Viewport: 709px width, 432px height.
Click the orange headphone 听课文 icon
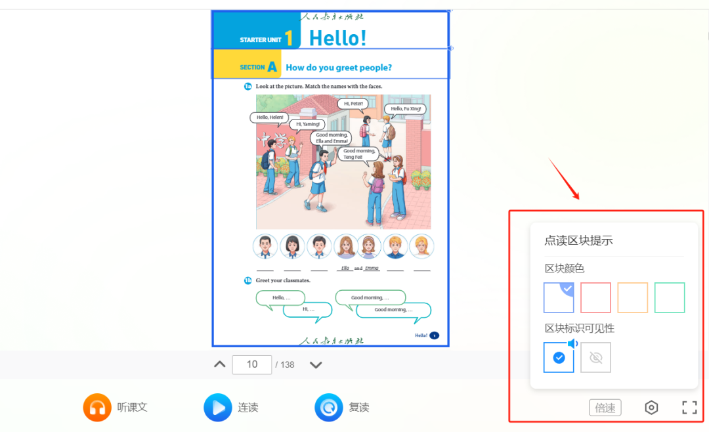97,407
